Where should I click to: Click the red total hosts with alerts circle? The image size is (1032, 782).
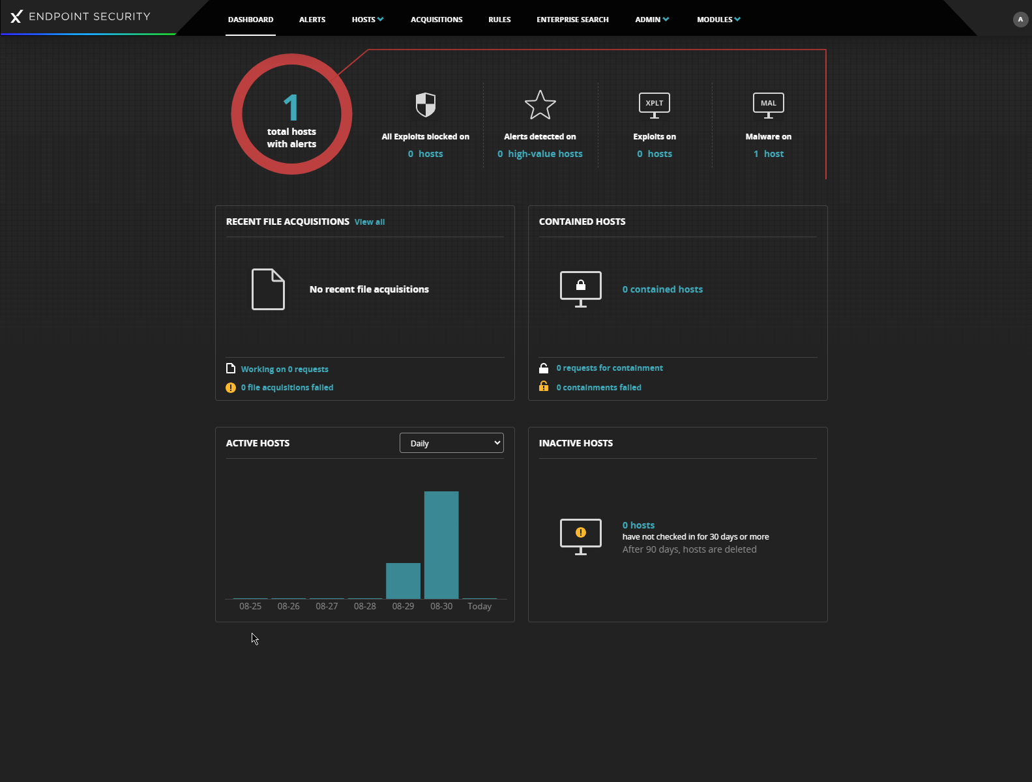point(291,114)
